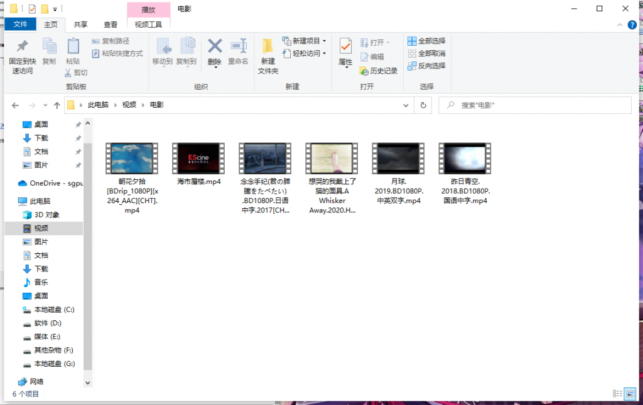Viewport: 643px width, 405px height.
Task: Go back with the left arrow
Action: [16, 105]
